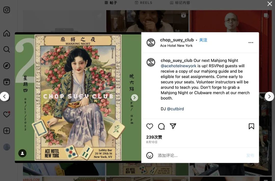
Task: Click the 添加评论 comment input field
Action: tap(200, 155)
